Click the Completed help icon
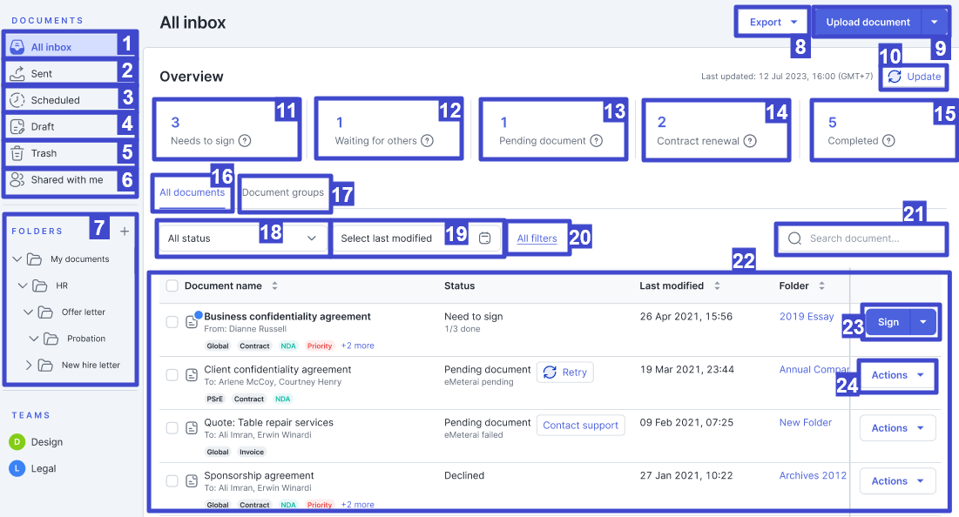 click(x=889, y=140)
